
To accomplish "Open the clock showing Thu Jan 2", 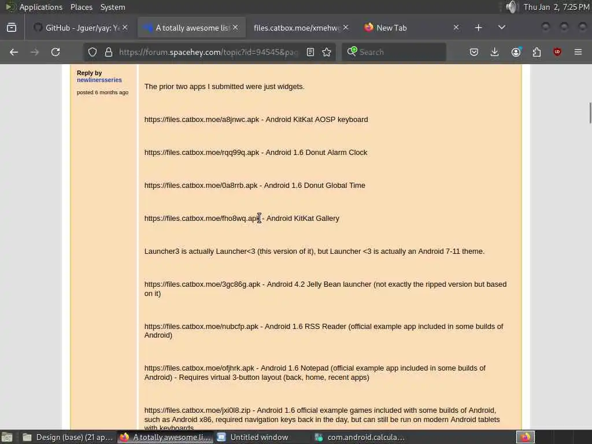I will coord(557,7).
